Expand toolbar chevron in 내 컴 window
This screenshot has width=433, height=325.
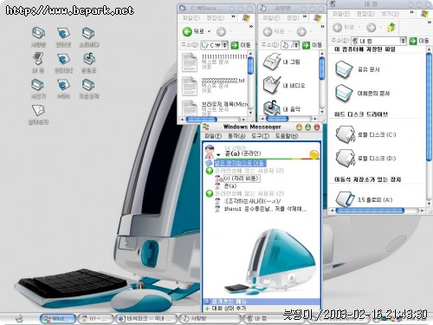(x=430, y=23)
